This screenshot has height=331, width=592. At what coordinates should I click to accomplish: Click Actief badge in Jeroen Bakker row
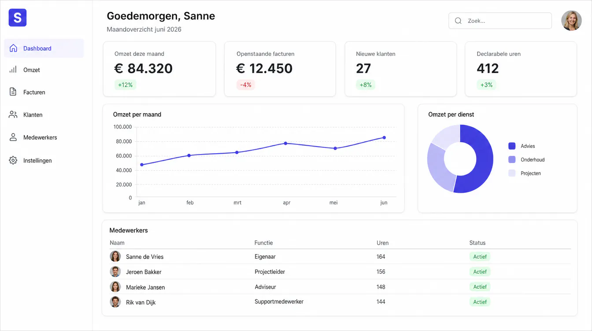coord(480,272)
